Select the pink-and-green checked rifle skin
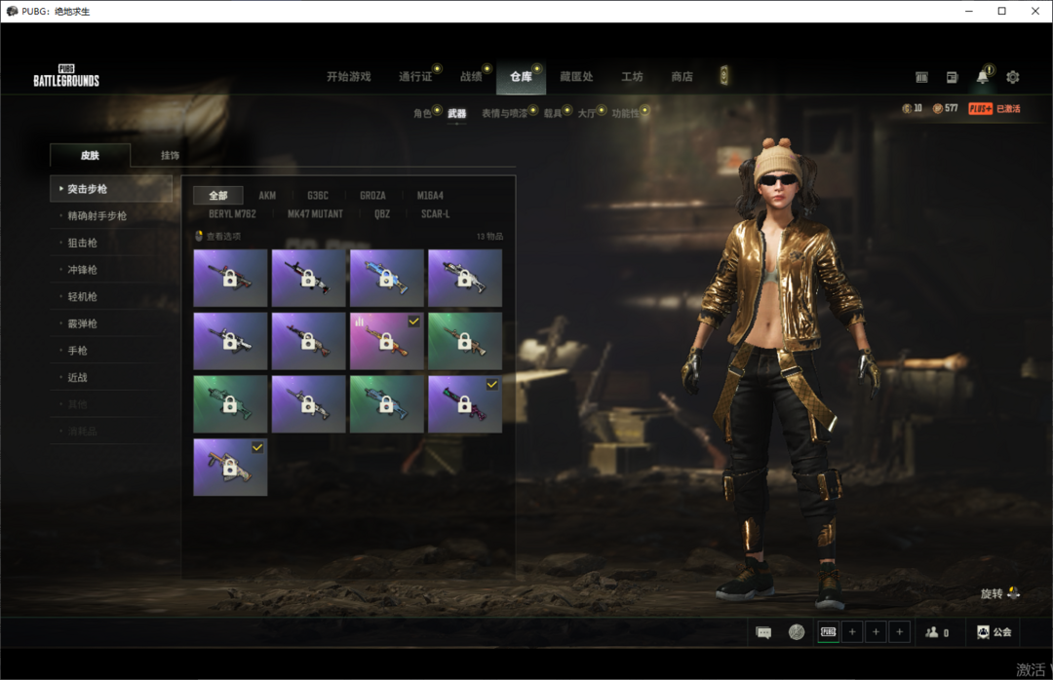The height and width of the screenshot is (680, 1053). (465, 404)
